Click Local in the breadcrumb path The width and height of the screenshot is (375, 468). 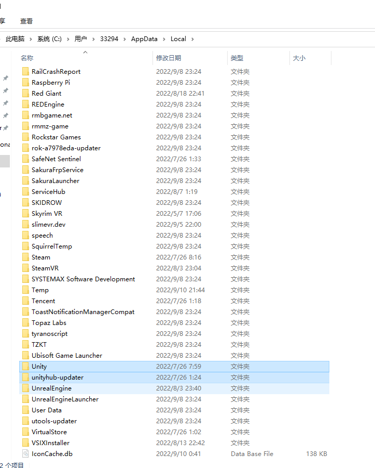pos(178,39)
